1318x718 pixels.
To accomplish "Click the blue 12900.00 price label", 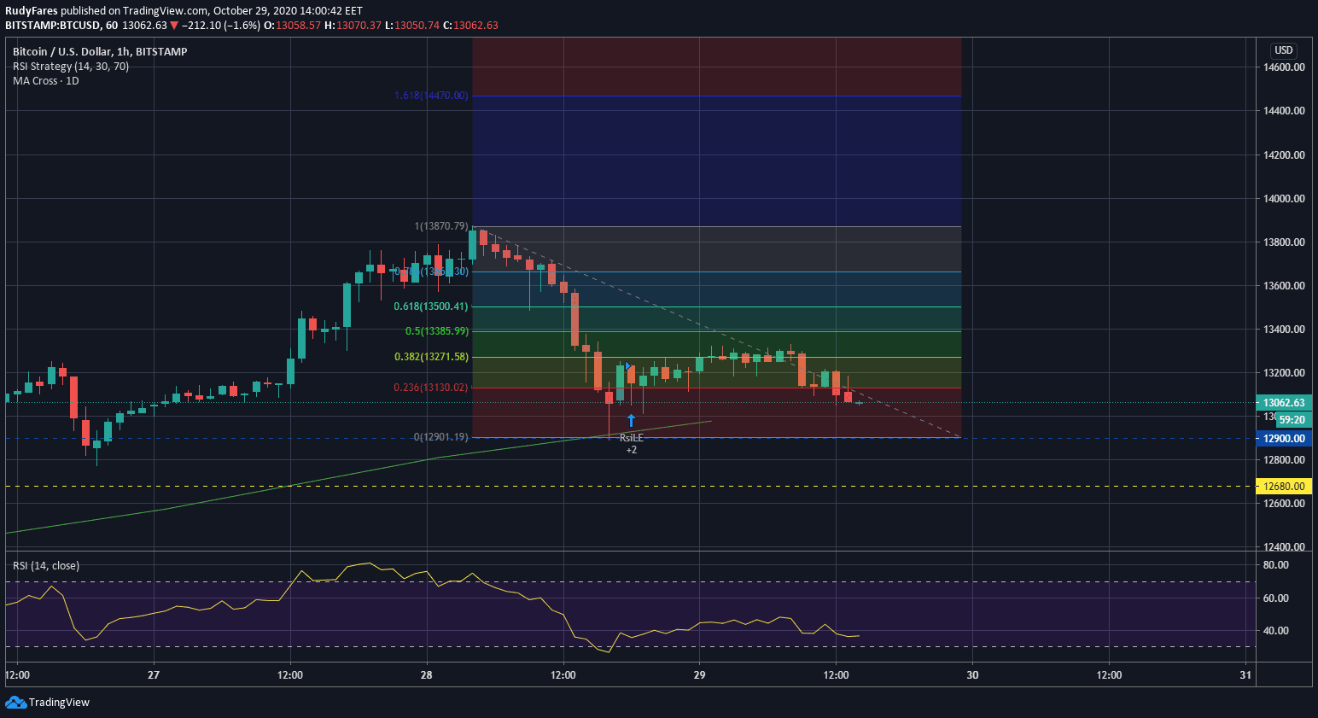I will [x=1283, y=439].
